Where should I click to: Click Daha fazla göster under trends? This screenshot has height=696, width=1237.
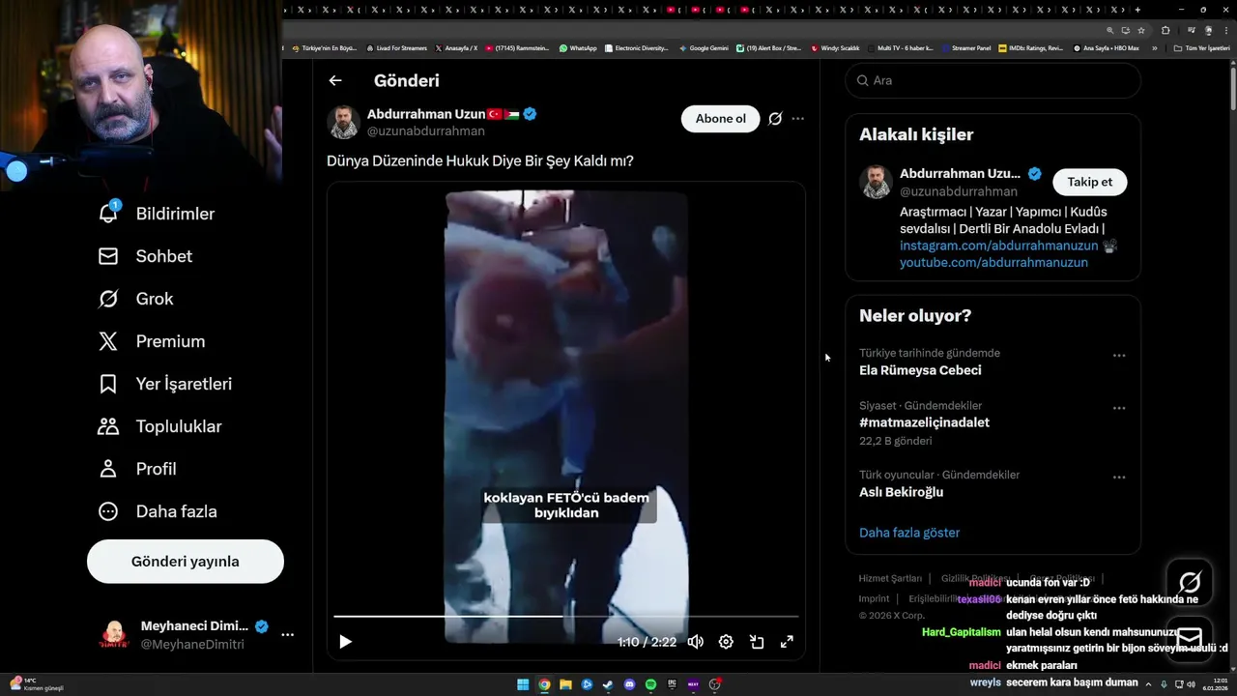pos(909,533)
